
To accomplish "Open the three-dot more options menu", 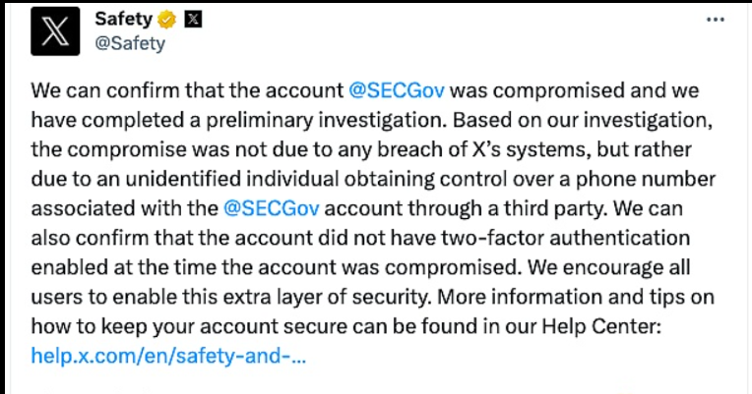I will (x=719, y=20).
